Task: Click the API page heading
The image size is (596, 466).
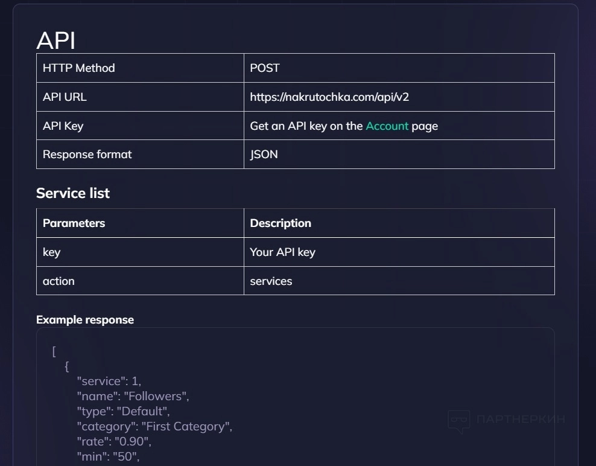Action: coord(56,40)
